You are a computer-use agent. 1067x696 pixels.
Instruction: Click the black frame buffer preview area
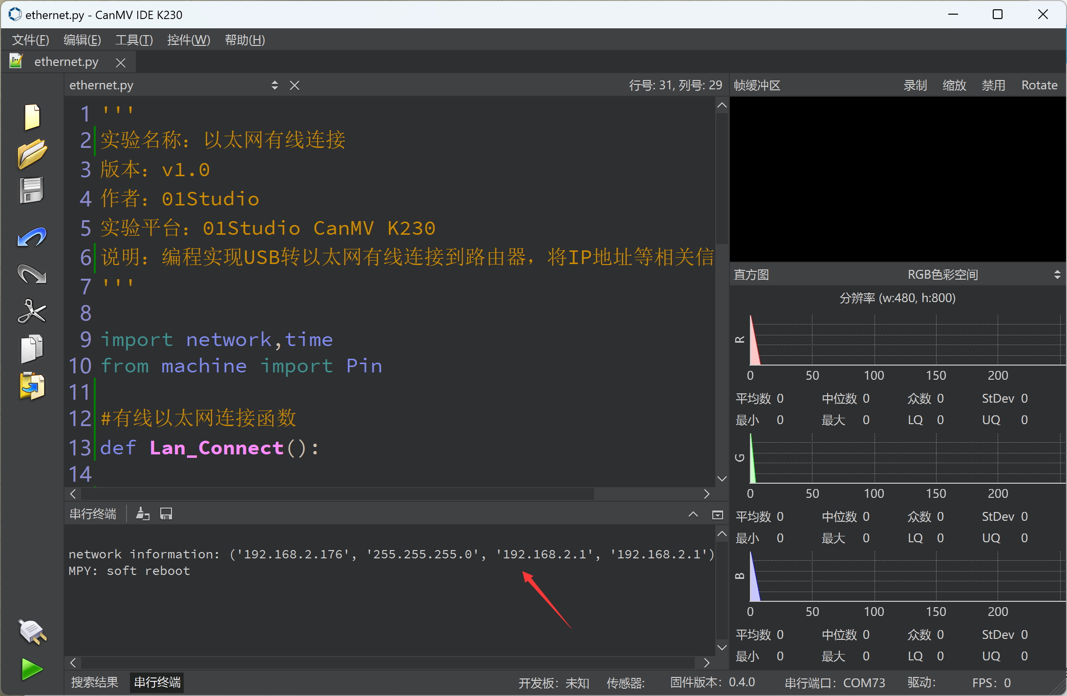coord(897,179)
